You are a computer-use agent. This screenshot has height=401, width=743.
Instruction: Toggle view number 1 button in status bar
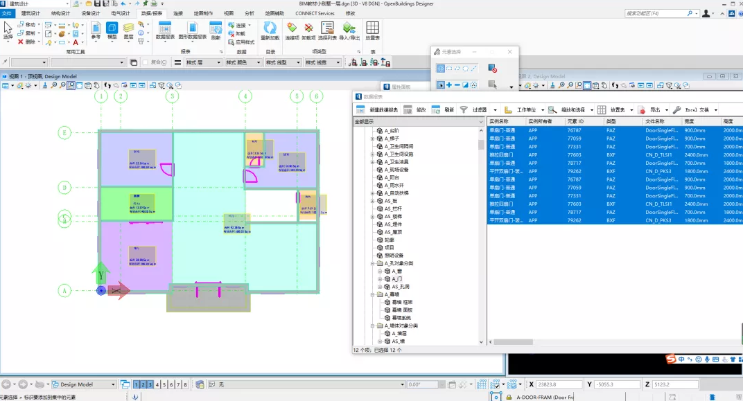(137, 384)
